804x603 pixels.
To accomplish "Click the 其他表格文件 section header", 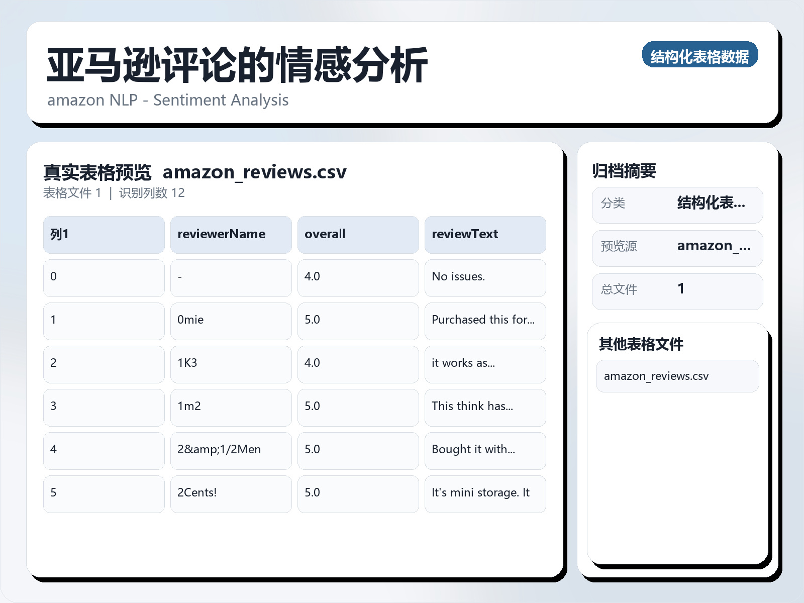I will (642, 345).
